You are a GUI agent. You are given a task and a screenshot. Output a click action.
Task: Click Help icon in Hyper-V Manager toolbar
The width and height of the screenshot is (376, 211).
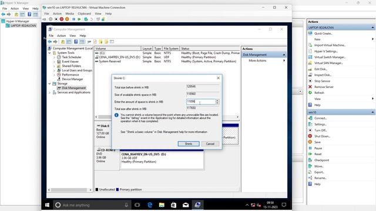click(29, 14)
